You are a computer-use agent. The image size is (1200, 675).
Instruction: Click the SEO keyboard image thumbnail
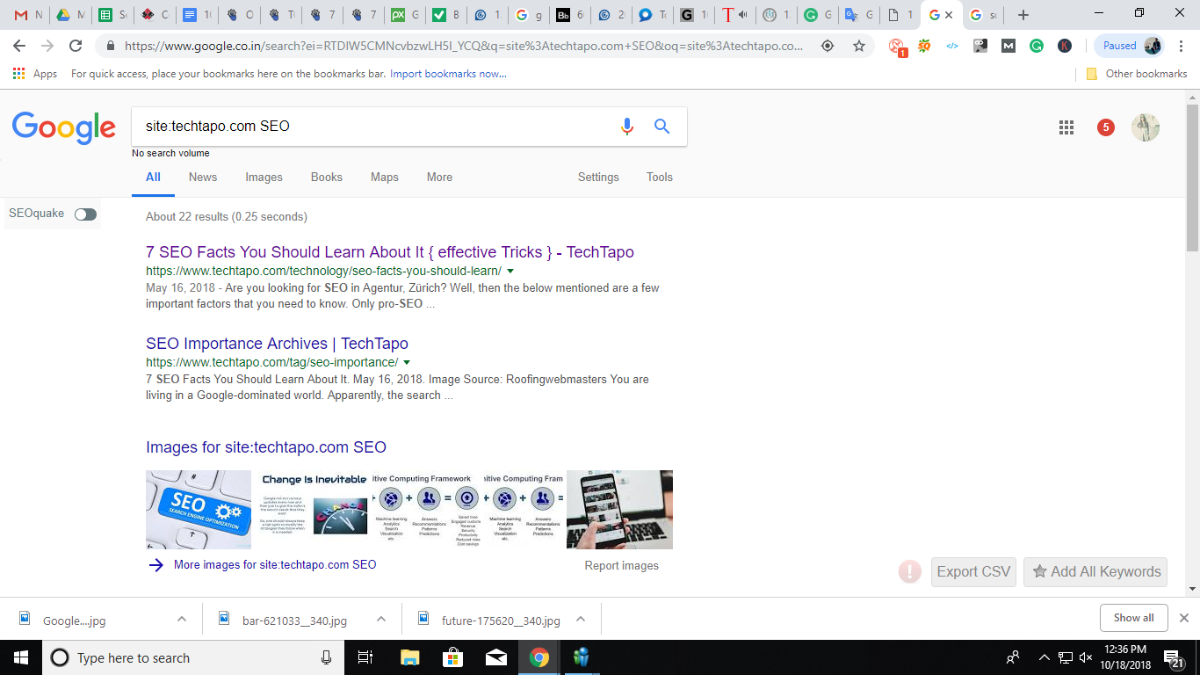[199, 510]
